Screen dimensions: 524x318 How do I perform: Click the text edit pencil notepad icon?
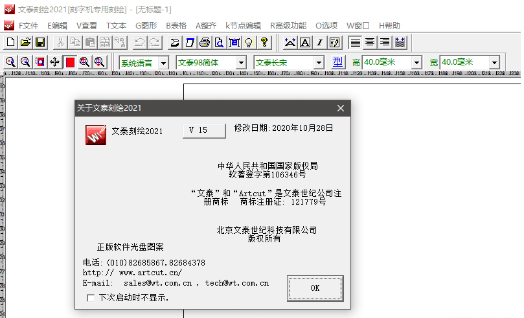[334, 43]
